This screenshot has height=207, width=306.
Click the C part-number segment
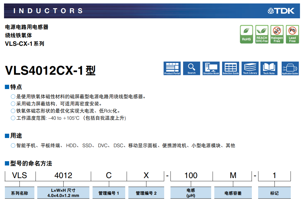click(x=109, y=176)
